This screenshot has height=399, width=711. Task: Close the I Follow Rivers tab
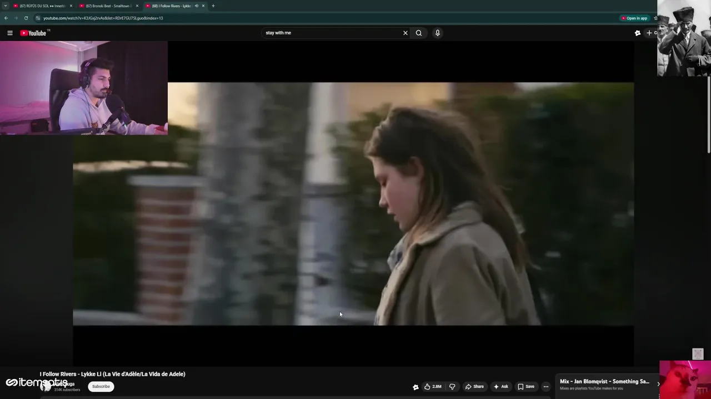click(203, 6)
